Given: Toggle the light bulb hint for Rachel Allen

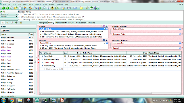Looking at the screenshot, I should (105, 43).
